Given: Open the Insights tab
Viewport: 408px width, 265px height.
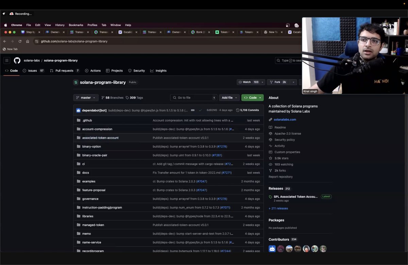Looking at the screenshot, I should [158, 71].
